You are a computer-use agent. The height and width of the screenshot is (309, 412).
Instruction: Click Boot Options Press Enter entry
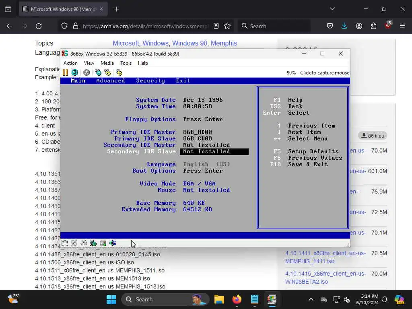203,171
